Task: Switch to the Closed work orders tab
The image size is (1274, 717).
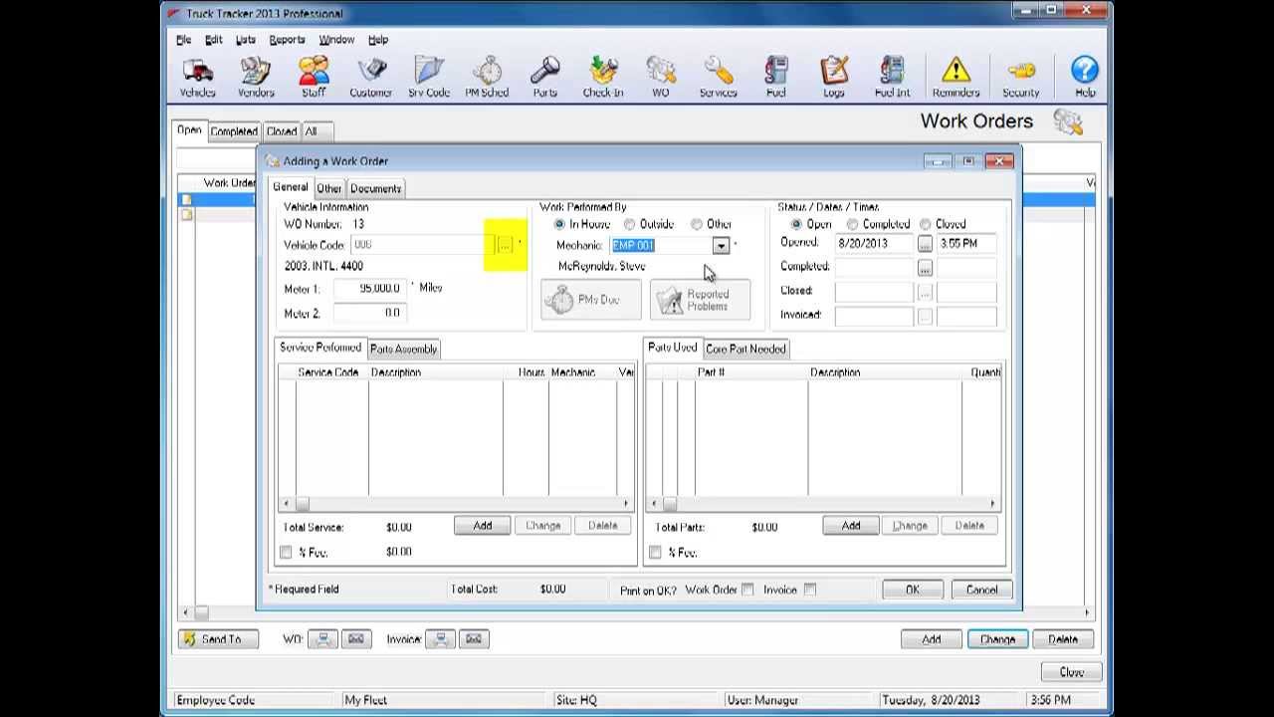Action: point(282,131)
